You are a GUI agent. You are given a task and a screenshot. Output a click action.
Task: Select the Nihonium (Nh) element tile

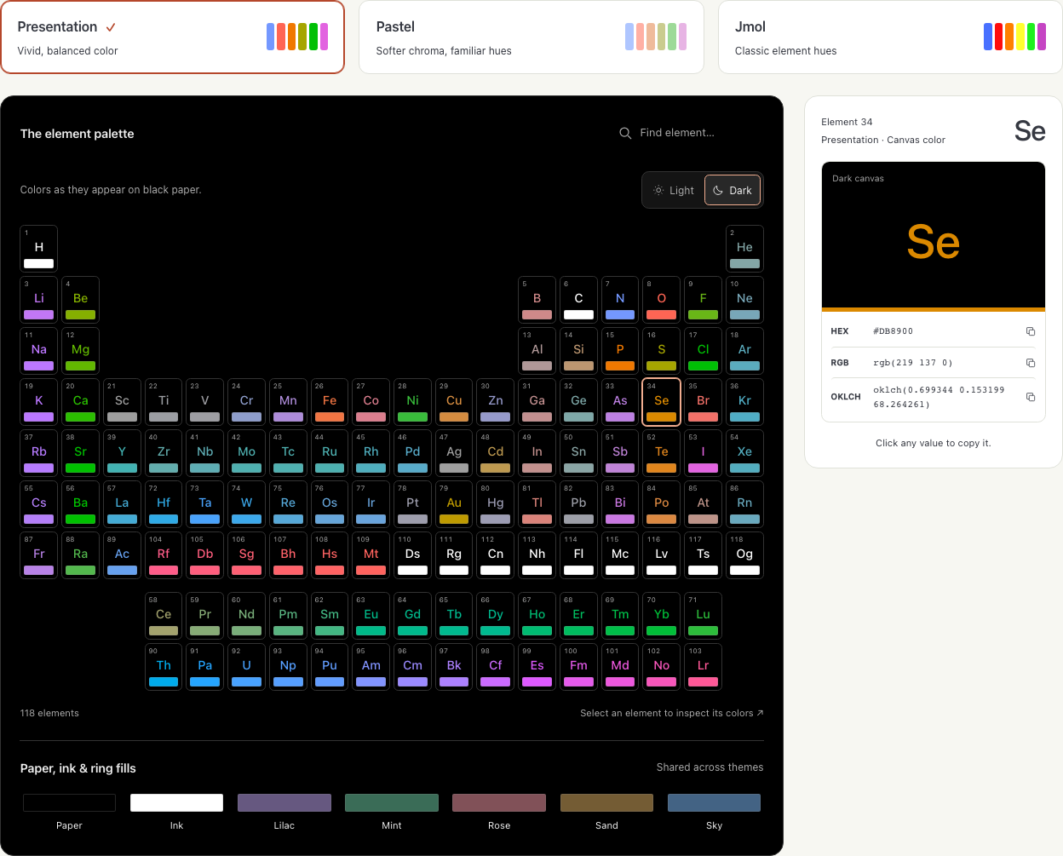(537, 555)
